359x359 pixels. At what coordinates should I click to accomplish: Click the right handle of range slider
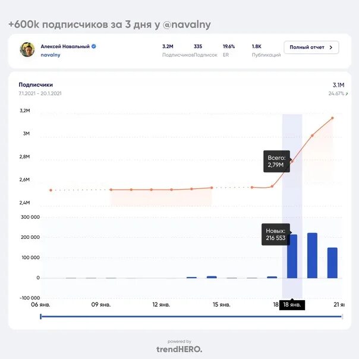tap(342, 317)
